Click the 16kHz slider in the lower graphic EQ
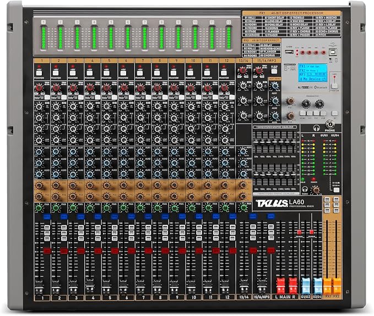Screen dimensions: 374x316 (294, 176)
